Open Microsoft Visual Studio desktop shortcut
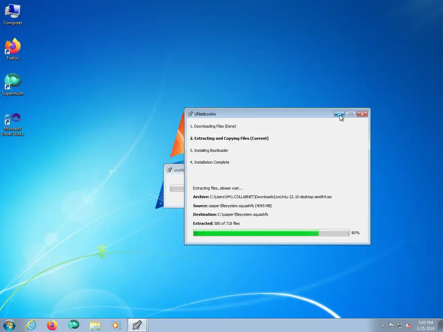 pyautogui.click(x=13, y=124)
